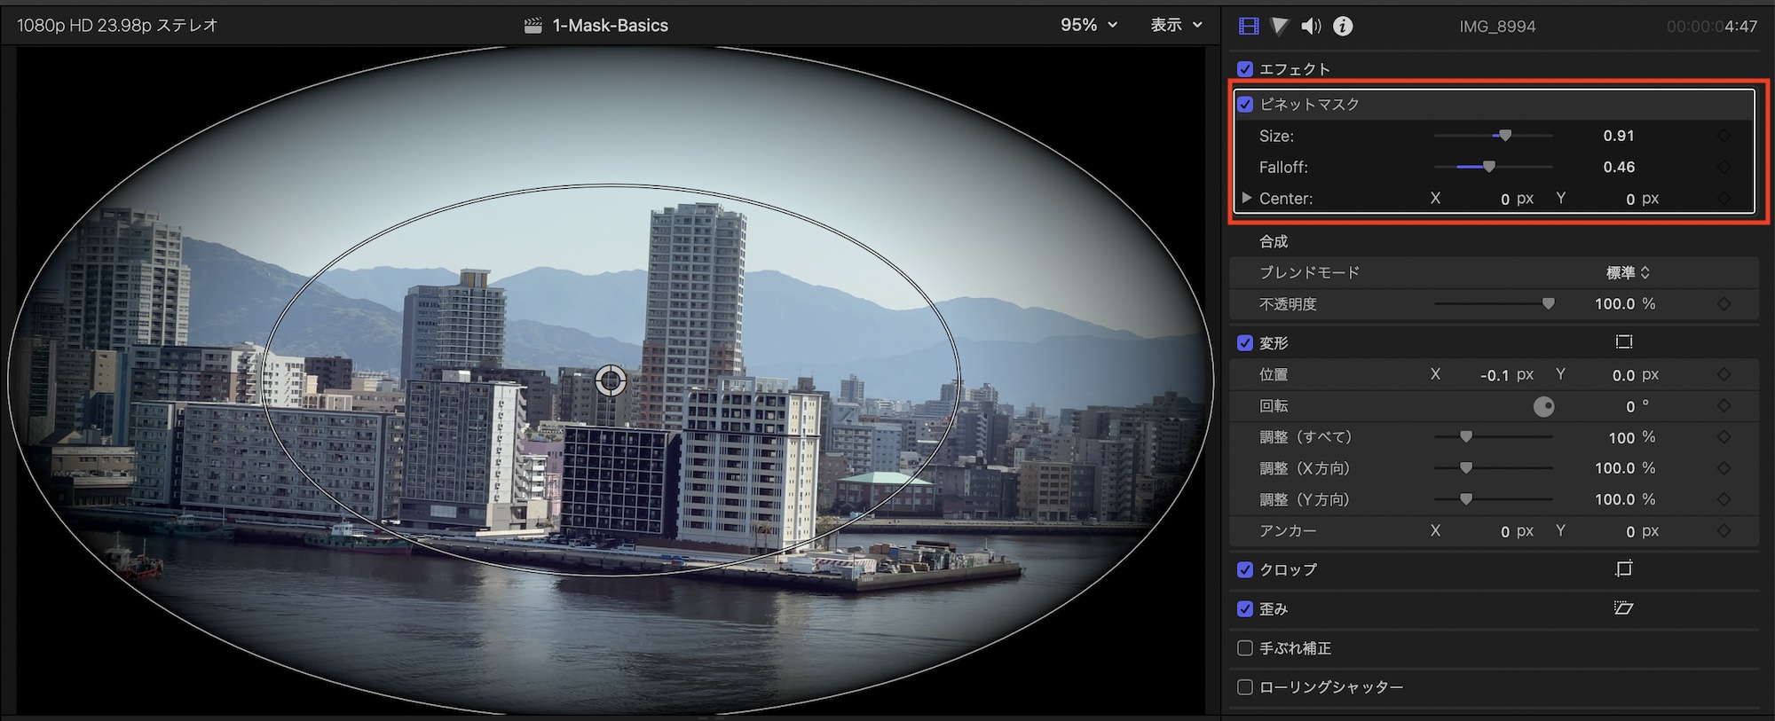The image size is (1775, 721).
Task: Click the 回転 rotation dial
Action: pos(1544,407)
